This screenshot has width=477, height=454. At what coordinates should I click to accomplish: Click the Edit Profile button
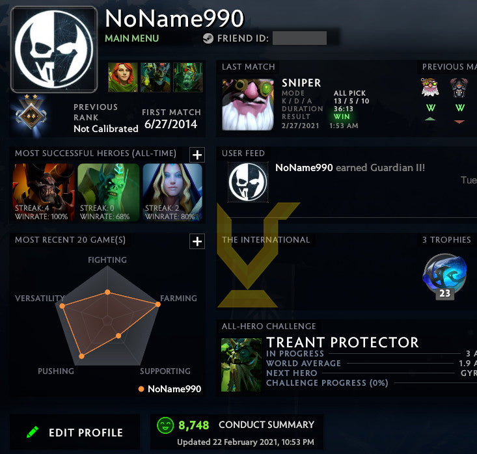(x=75, y=432)
